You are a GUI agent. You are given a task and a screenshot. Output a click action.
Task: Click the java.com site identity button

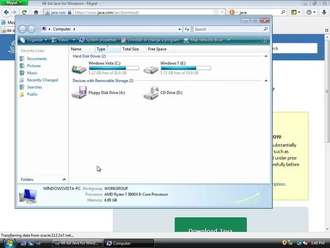tap(58, 13)
